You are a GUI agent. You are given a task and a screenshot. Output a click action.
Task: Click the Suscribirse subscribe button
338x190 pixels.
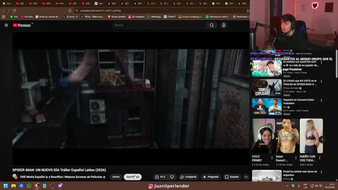(x=133, y=177)
